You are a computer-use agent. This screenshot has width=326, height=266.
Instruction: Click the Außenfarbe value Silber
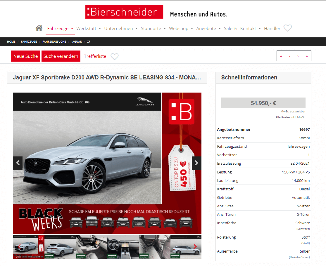pyautogui.click(x=305, y=251)
